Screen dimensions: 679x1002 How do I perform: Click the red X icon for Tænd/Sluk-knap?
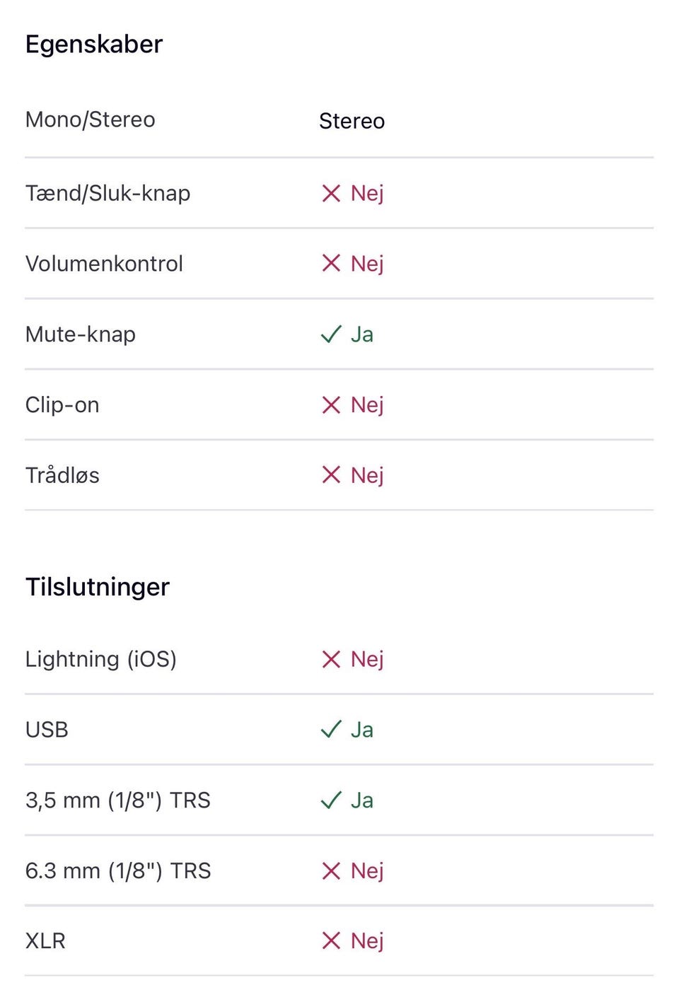click(331, 193)
